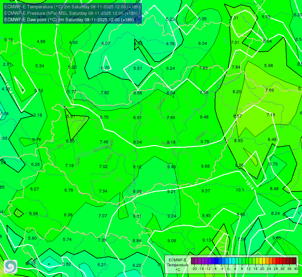Click the 10.1 temperature value

click(x=240, y=190)
